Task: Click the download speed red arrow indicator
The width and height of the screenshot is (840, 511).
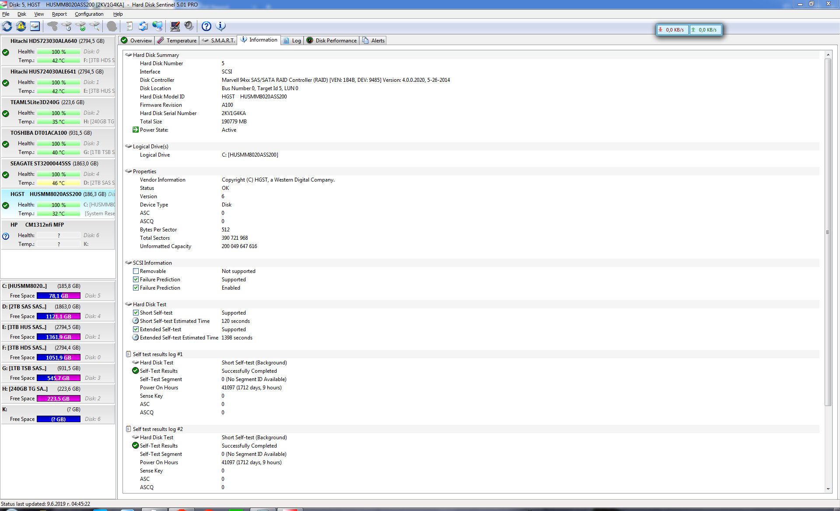Action: tap(661, 30)
